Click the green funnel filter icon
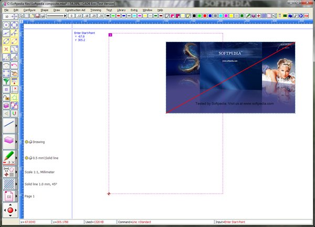Viewport: 315px width, 227px height. 6,82
